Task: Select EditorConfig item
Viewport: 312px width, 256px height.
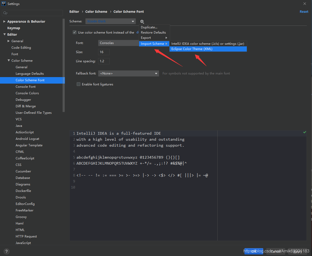Action: point(25,204)
